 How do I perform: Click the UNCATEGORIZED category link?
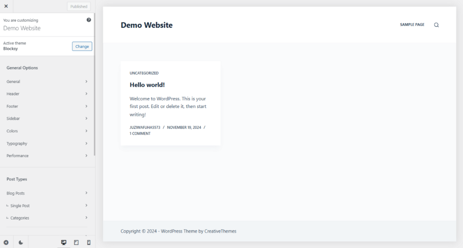tap(144, 73)
